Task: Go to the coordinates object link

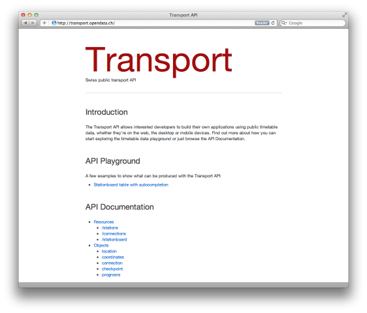Action: [x=113, y=257]
